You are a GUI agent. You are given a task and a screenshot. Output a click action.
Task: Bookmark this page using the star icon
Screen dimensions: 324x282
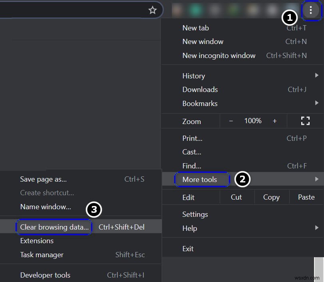coord(153,11)
